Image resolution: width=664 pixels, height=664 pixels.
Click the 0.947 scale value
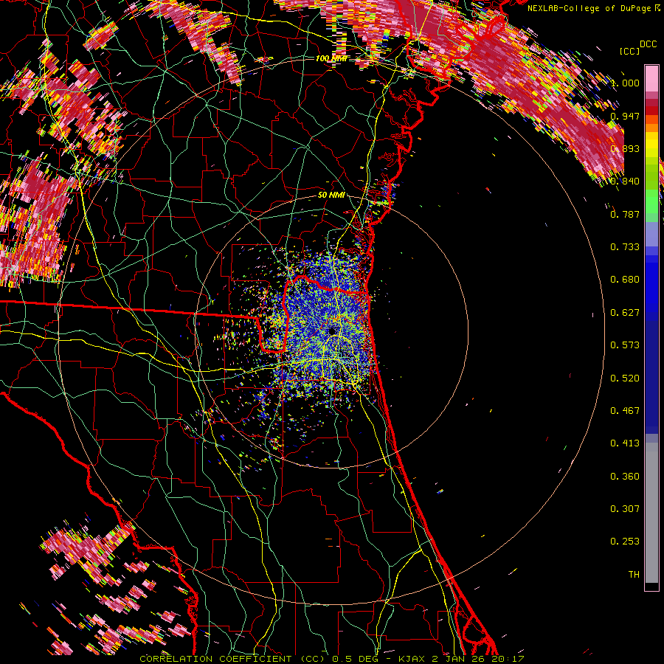point(625,116)
